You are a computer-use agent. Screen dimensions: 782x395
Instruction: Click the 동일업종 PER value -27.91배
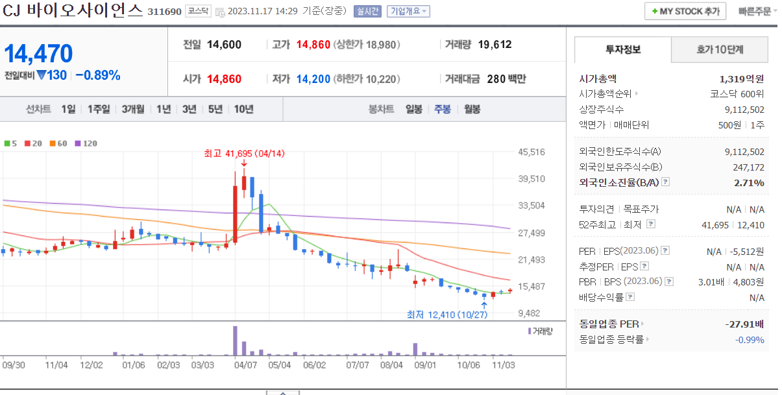[x=744, y=324]
